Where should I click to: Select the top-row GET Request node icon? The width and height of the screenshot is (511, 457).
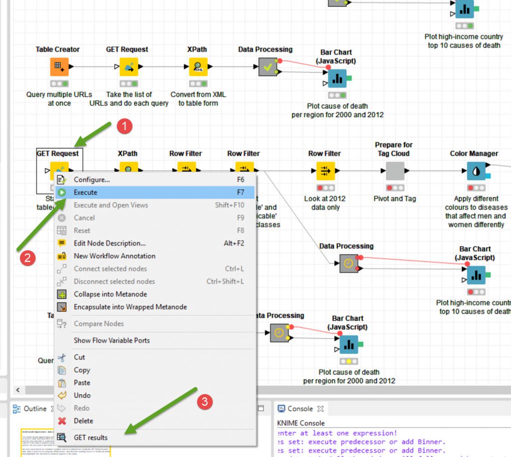click(128, 66)
